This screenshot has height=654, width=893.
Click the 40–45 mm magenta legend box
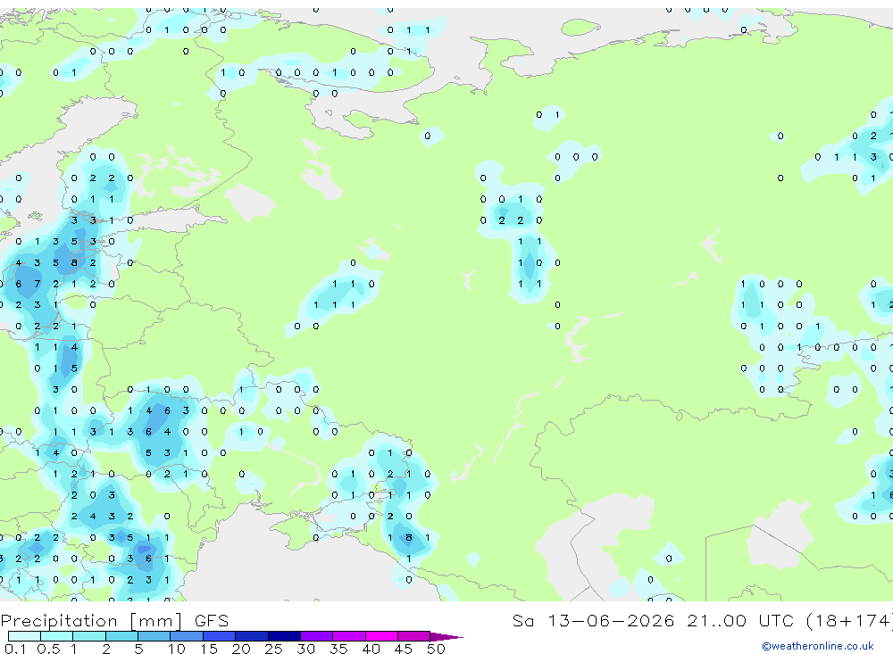click(x=381, y=636)
